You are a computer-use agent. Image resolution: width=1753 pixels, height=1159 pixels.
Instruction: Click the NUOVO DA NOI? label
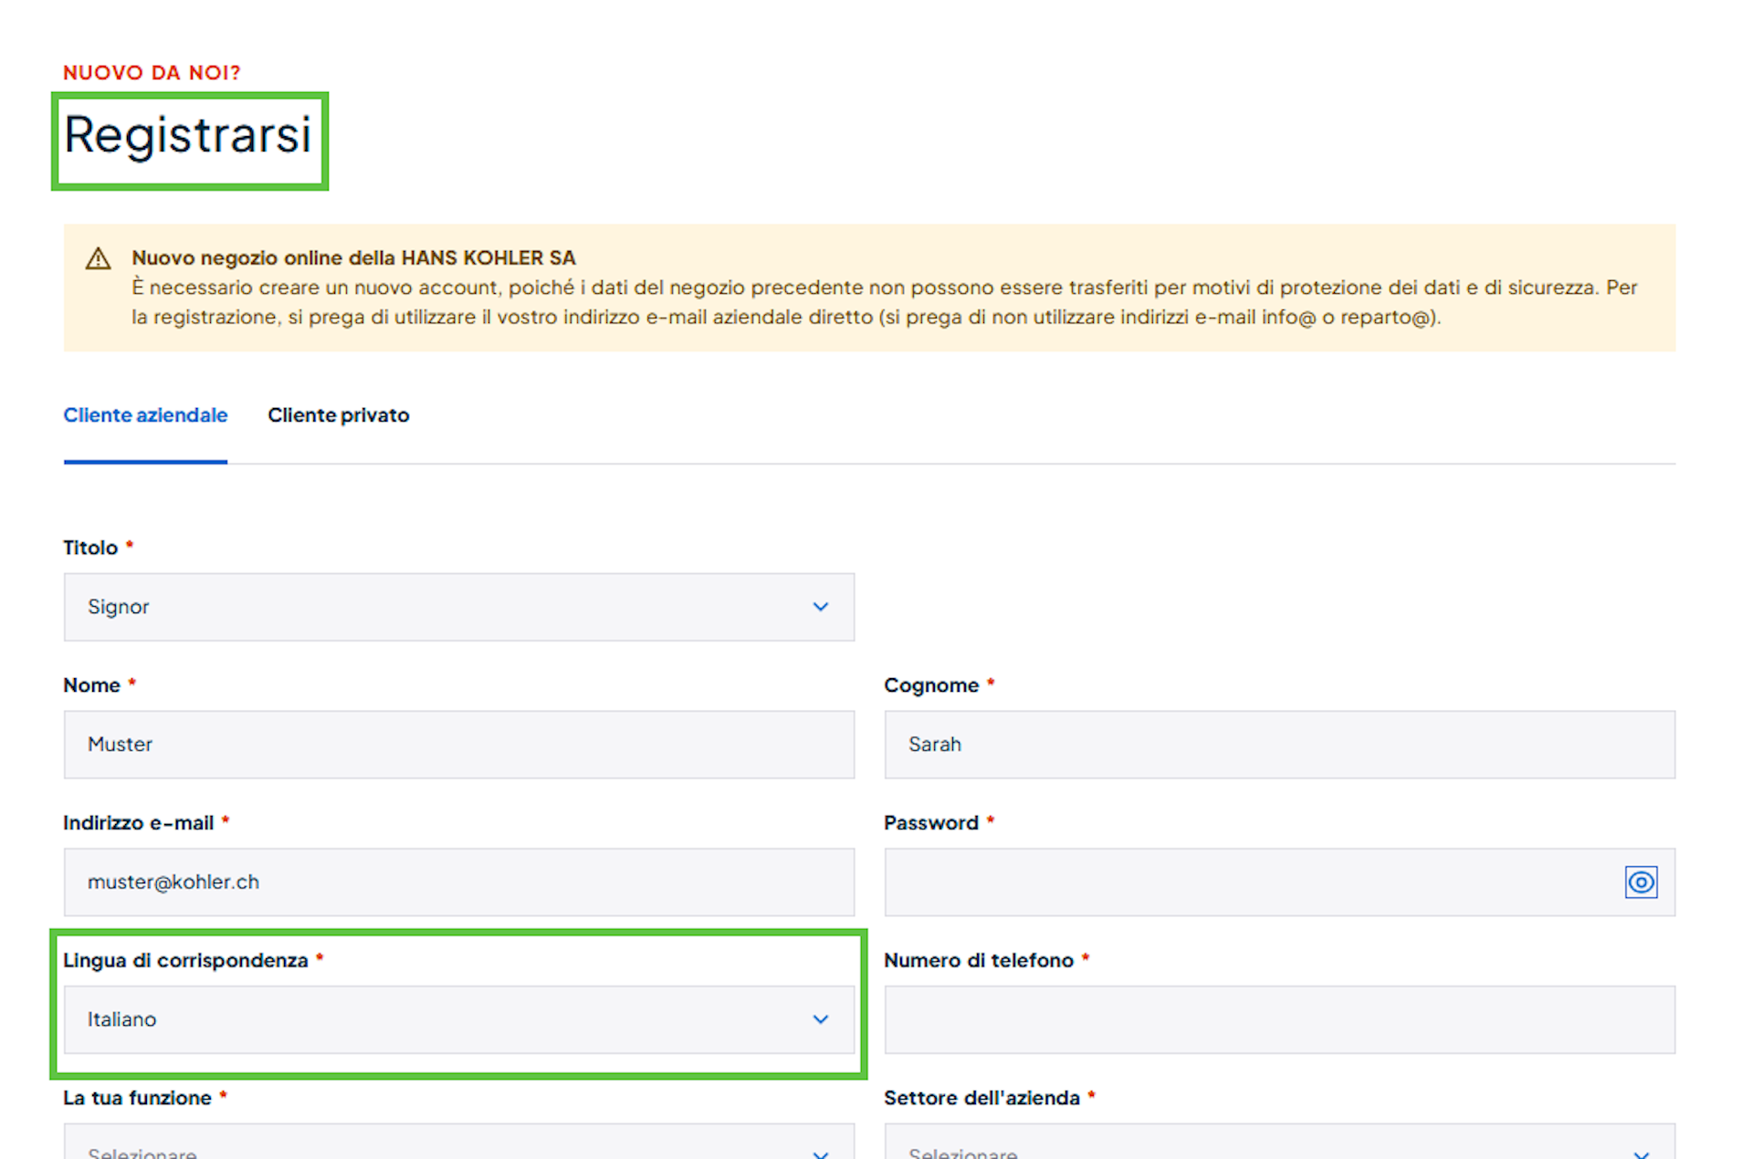[152, 73]
